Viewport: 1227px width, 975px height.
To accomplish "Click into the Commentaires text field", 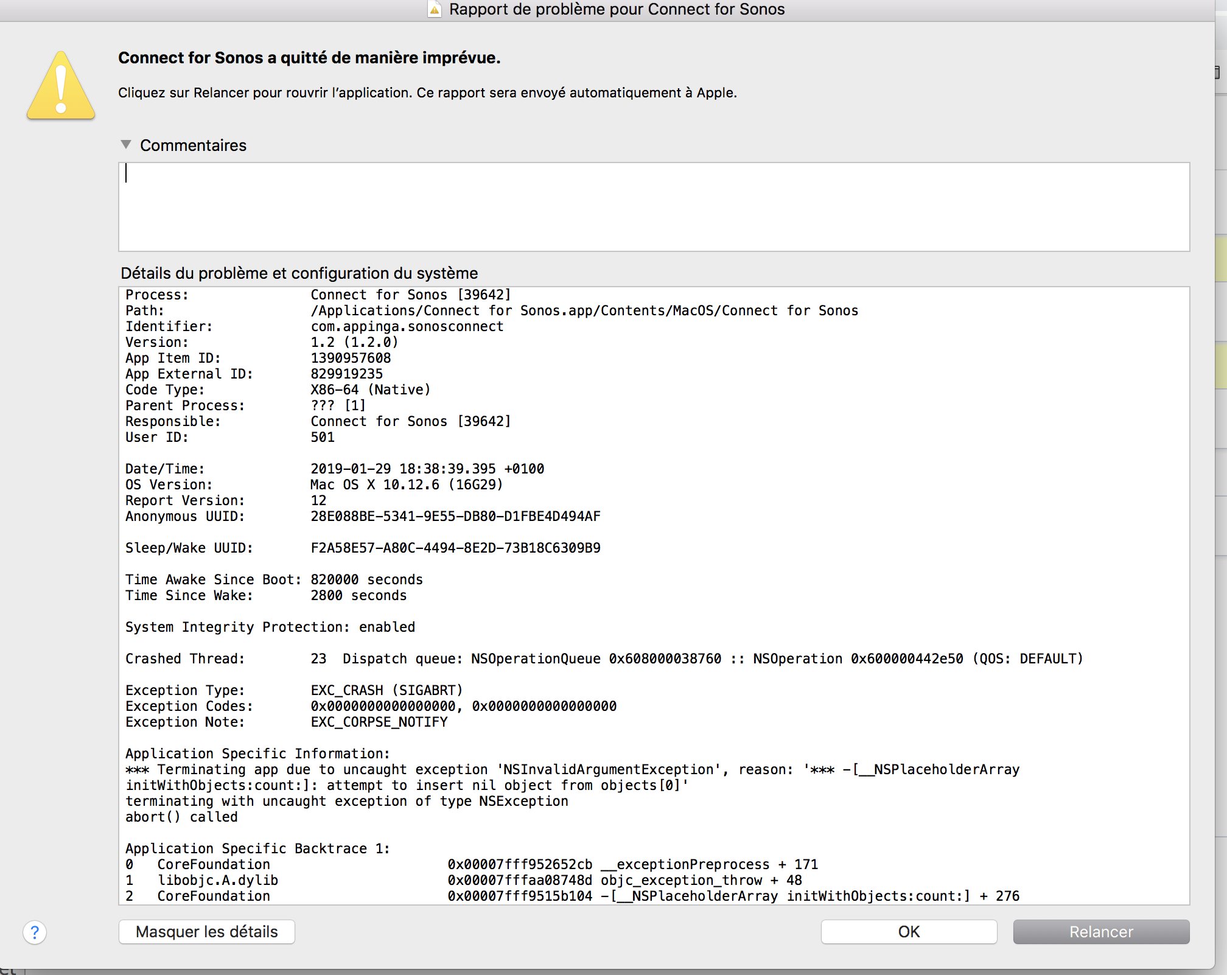I will [654, 206].
